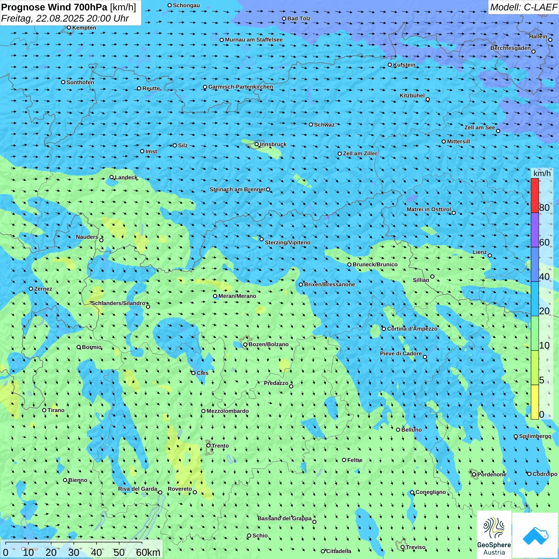
Task: Click the Nauders label
Action: [x=87, y=237]
